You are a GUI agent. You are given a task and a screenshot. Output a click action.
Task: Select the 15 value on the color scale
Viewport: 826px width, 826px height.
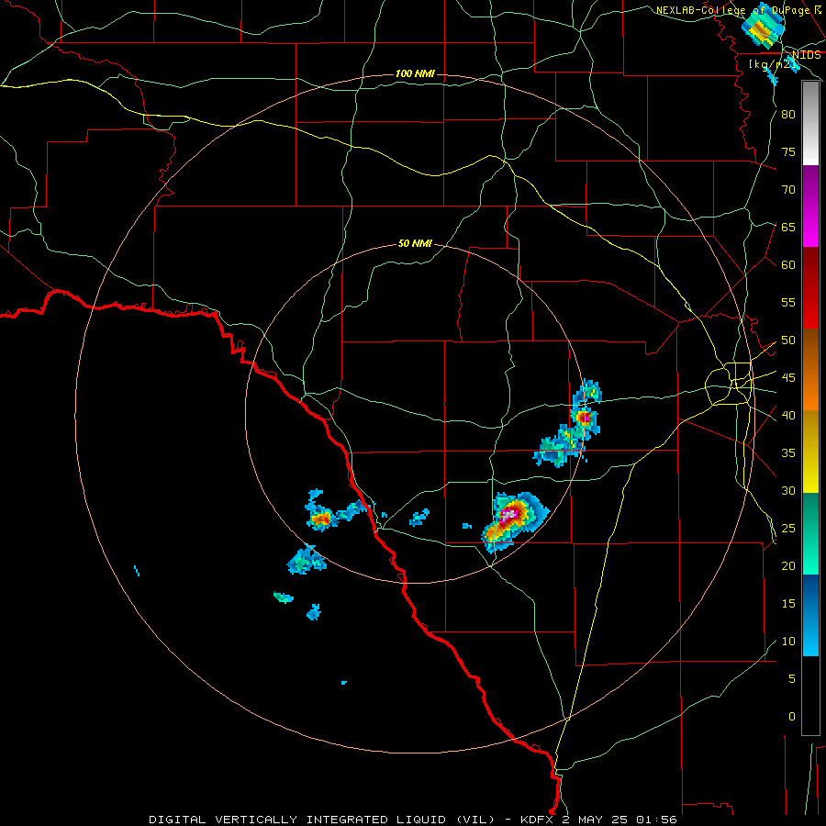pyautogui.click(x=788, y=604)
